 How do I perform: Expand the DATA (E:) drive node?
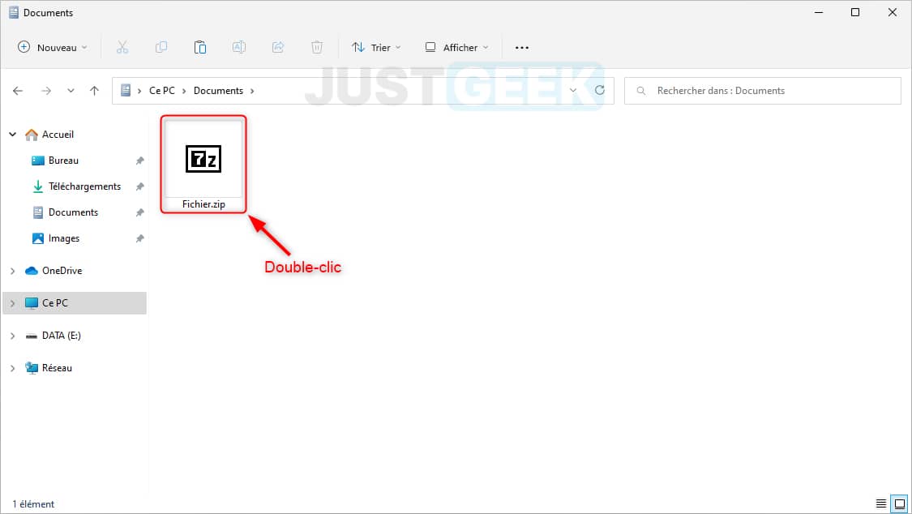click(12, 336)
